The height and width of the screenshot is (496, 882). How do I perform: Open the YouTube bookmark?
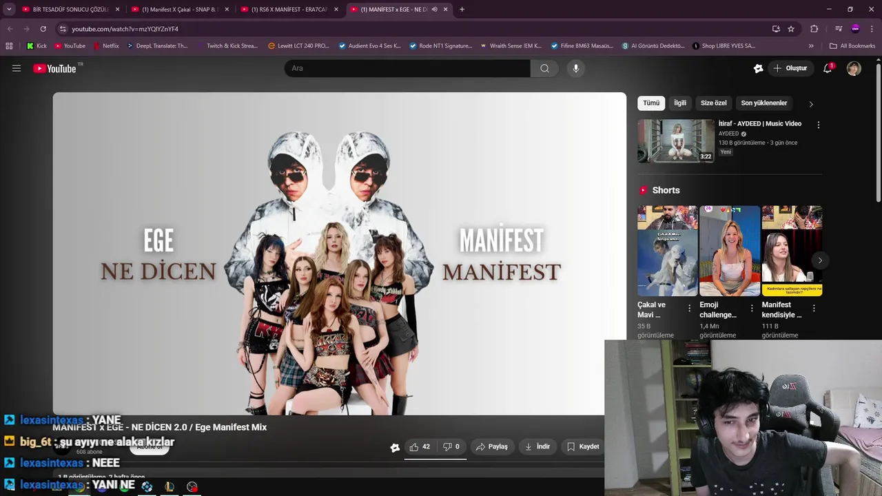pyautogui.click(x=70, y=46)
